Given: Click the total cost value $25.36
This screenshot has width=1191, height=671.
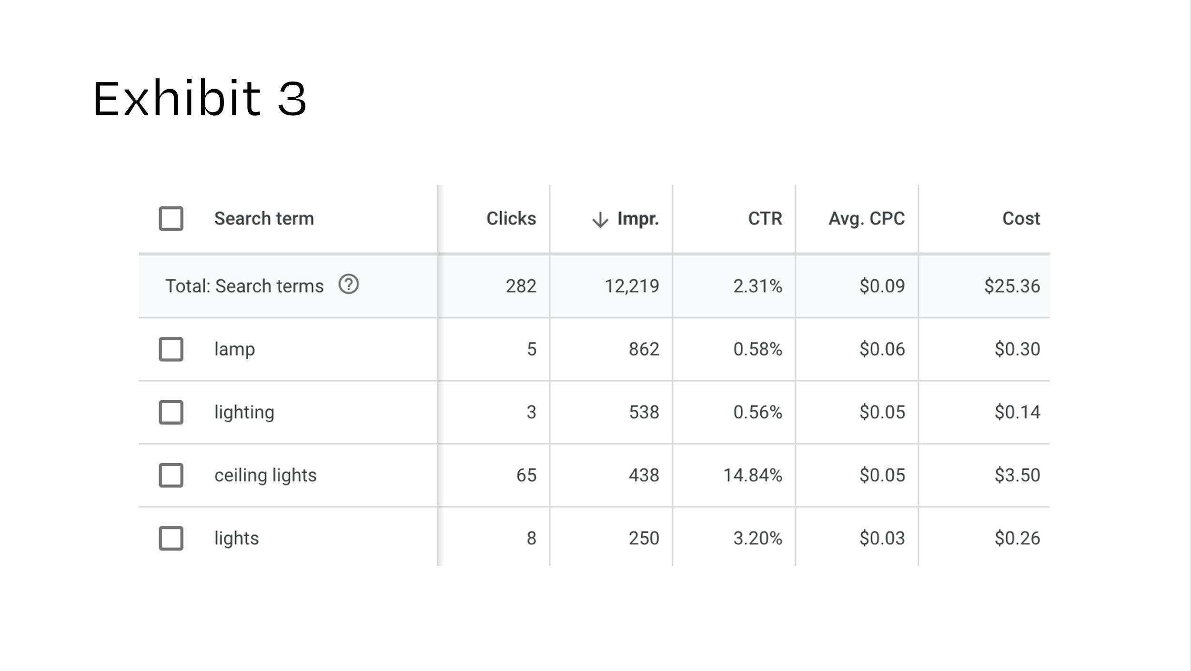Looking at the screenshot, I should pyautogui.click(x=1012, y=286).
